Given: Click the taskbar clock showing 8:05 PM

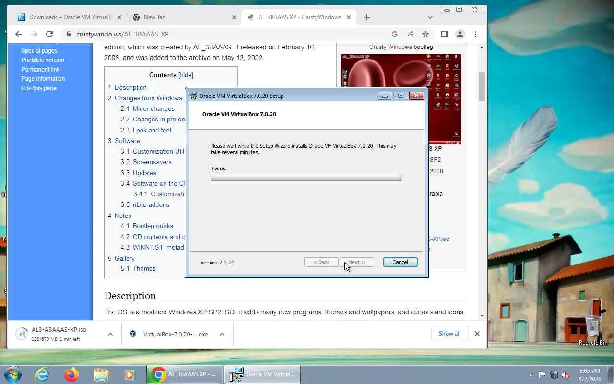Looking at the screenshot, I should [x=590, y=375].
